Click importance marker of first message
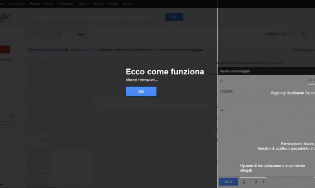Viewport: 315px width, 188px height. point(43,63)
